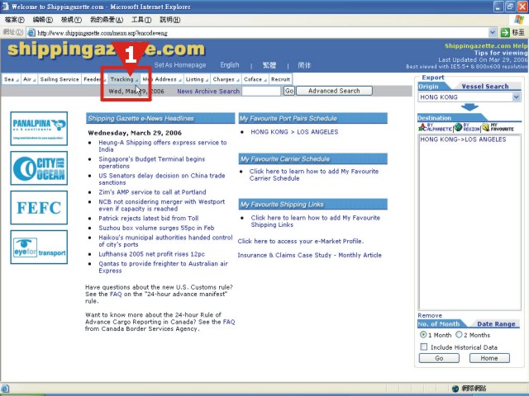Switch language to 繁體 Traditional Chinese
This screenshot has width=529, height=396.
coord(269,65)
